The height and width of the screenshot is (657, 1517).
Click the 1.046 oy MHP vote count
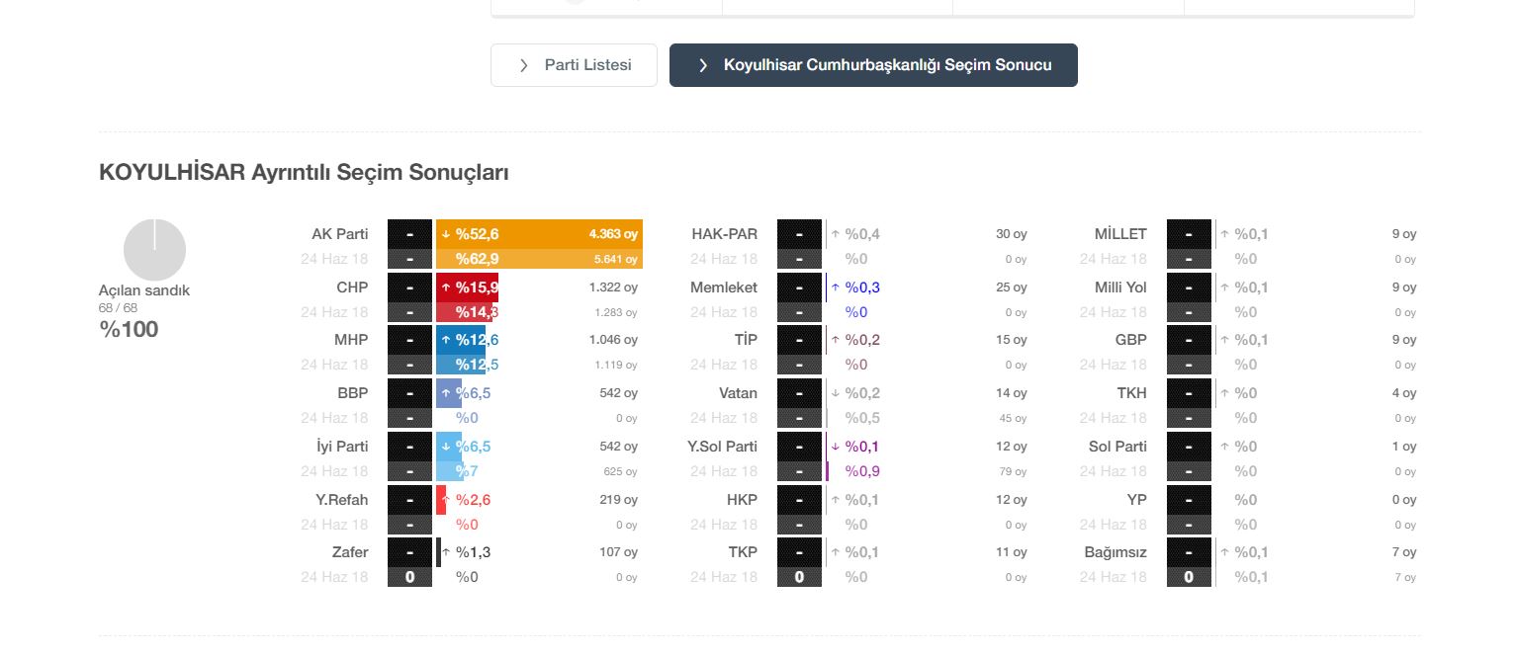click(614, 340)
